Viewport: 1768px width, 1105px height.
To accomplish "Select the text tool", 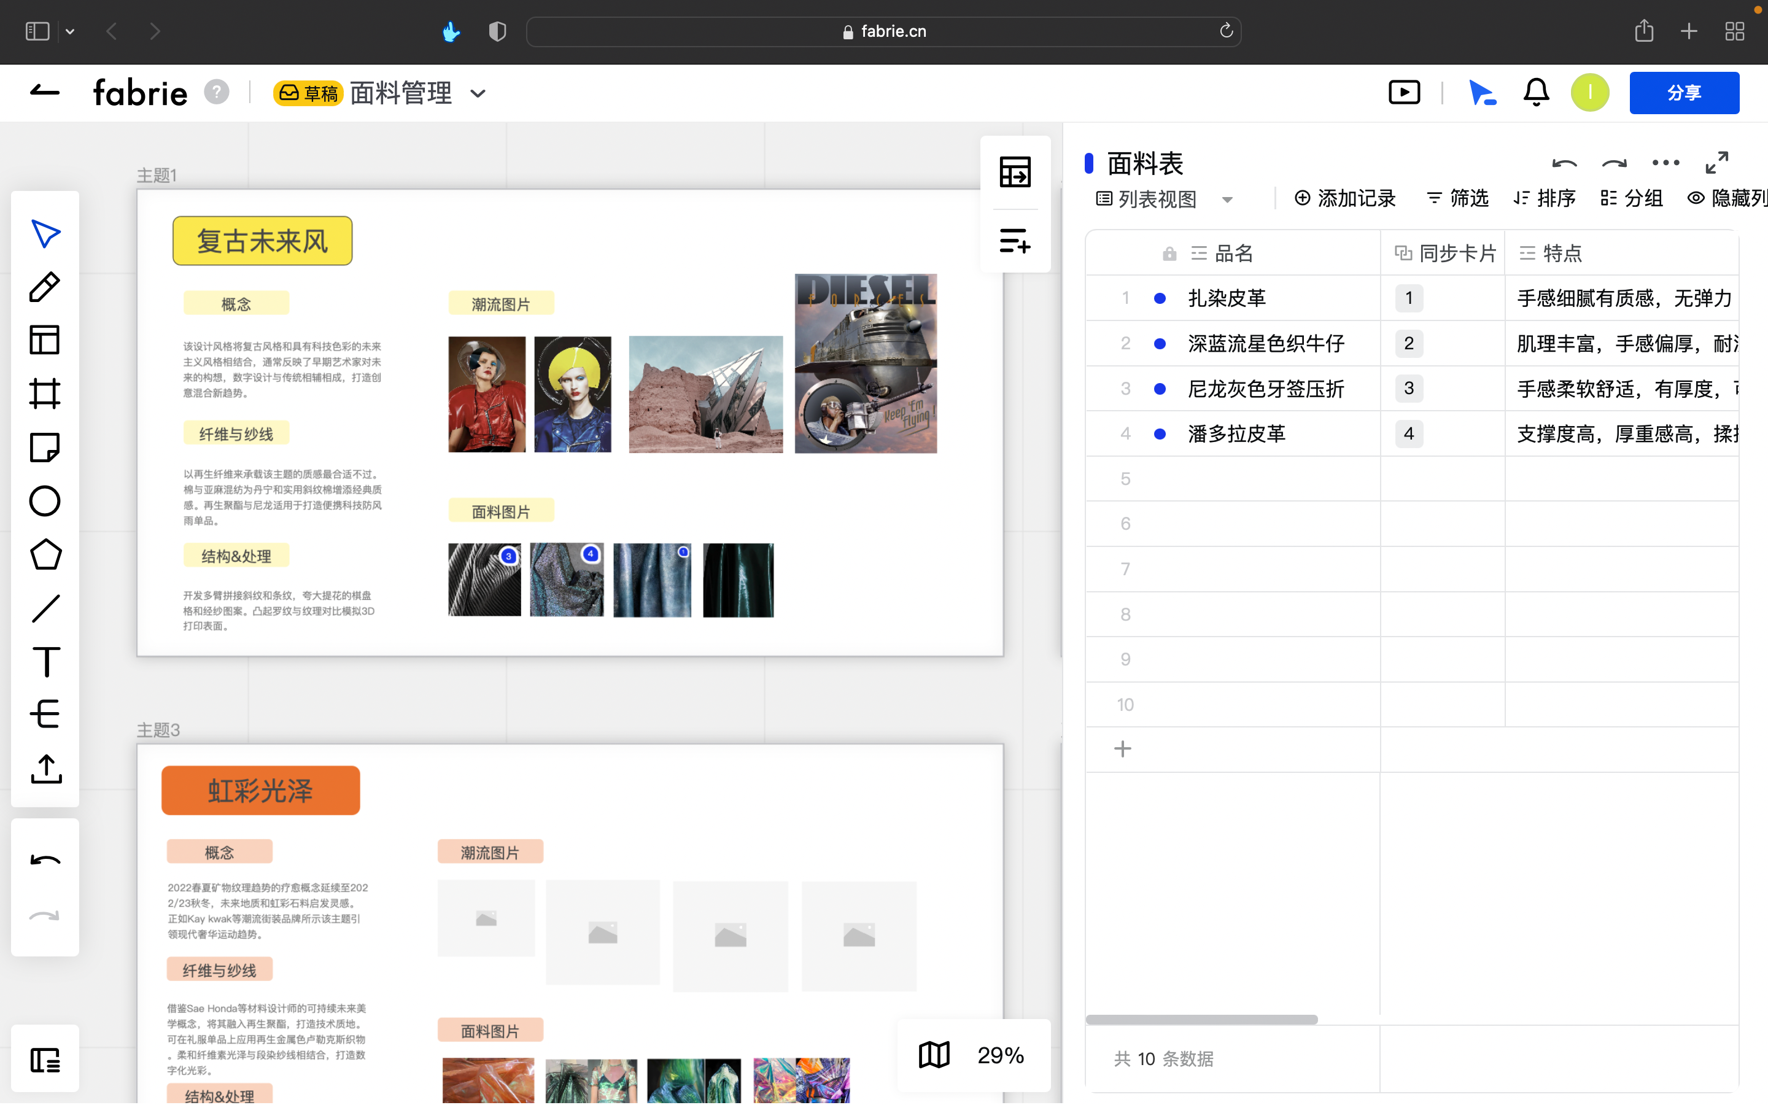I will (x=45, y=661).
